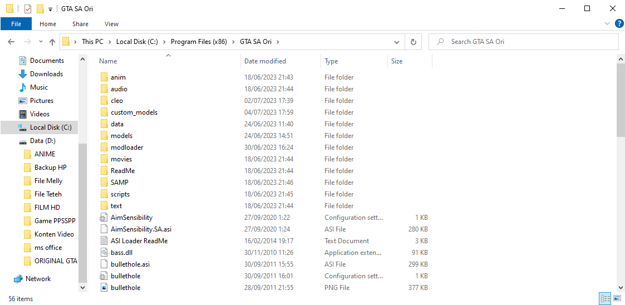625x305 pixels.
Task: Expand the chevron after GTA SA Ori breadcrumb
Action: point(278,41)
